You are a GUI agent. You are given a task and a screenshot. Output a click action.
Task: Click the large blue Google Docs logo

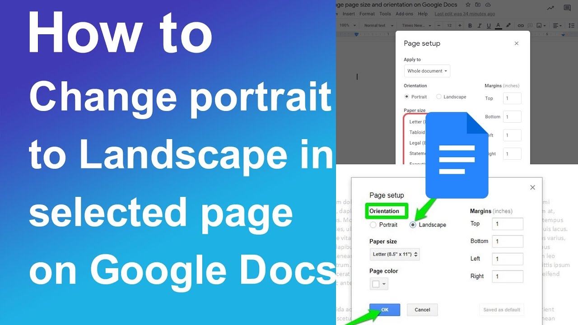(x=457, y=155)
